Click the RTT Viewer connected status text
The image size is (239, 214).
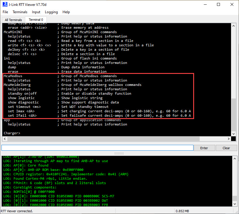pyautogui.click(x=16, y=211)
